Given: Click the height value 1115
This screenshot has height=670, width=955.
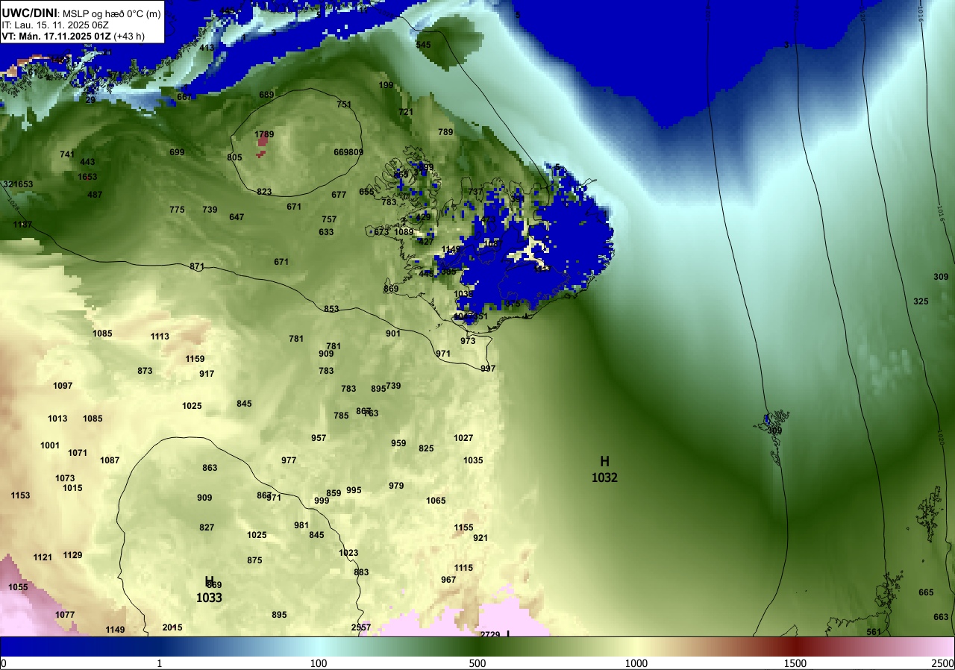Looking at the screenshot, I should point(463,568).
